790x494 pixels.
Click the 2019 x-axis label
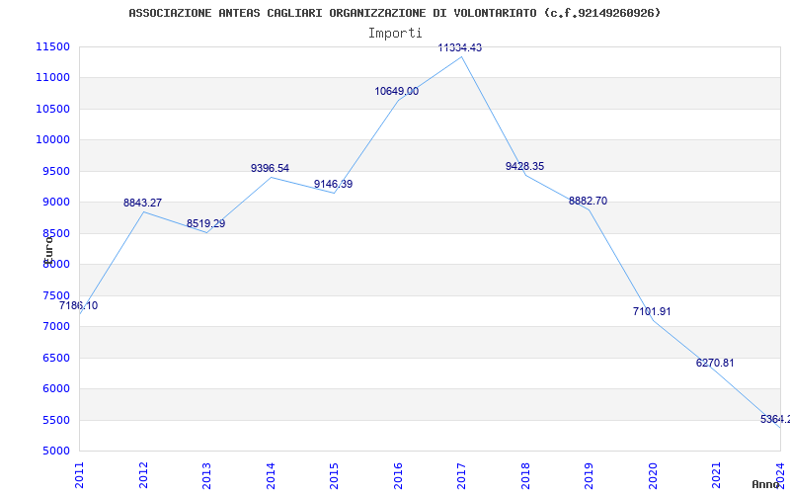[589, 475]
